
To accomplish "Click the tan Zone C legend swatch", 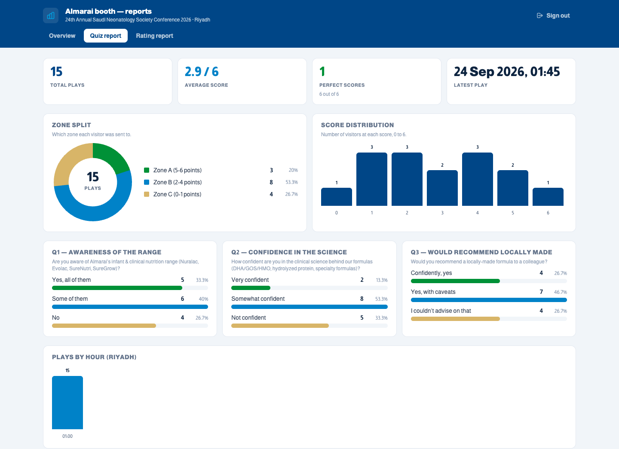I will click(147, 194).
